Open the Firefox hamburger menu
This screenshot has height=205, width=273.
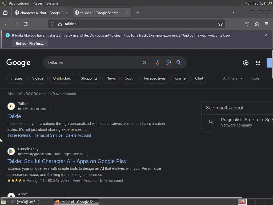pos(267,24)
